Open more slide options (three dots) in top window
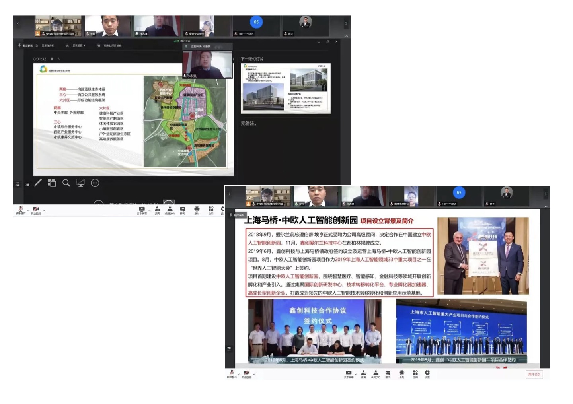Image resolution: width=573 pixels, height=404 pixels. click(95, 183)
